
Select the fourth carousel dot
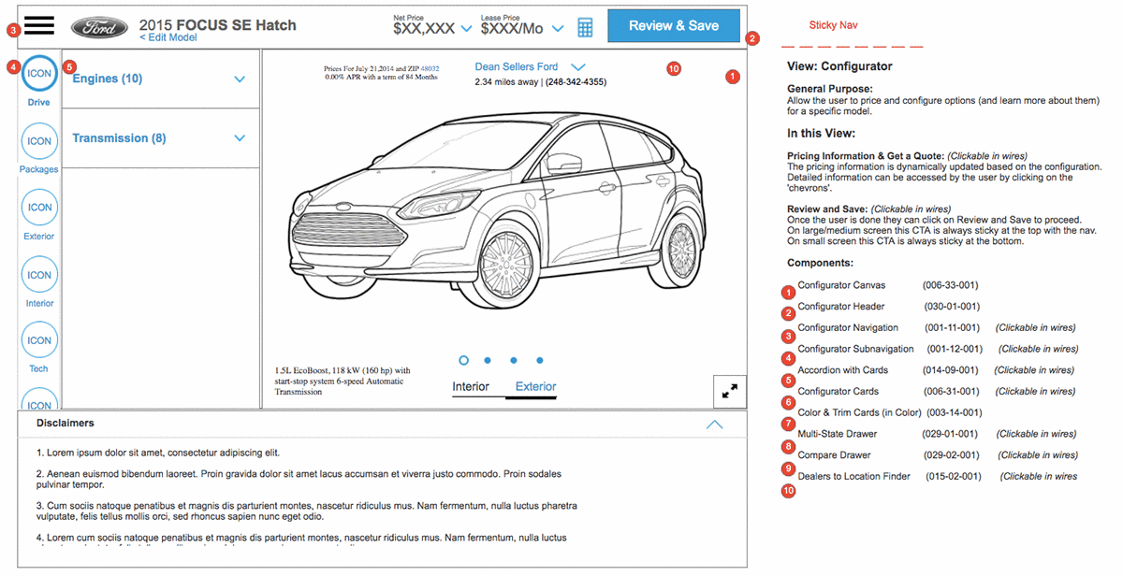pyautogui.click(x=540, y=360)
